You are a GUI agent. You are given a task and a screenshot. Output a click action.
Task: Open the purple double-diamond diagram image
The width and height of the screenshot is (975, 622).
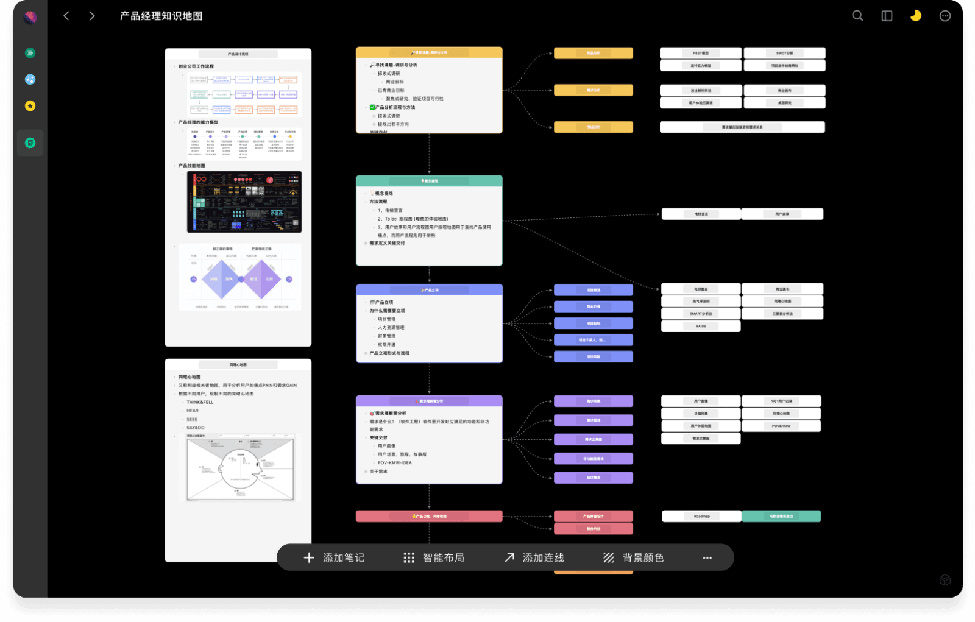pyautogui.click(x=241, y=277)
